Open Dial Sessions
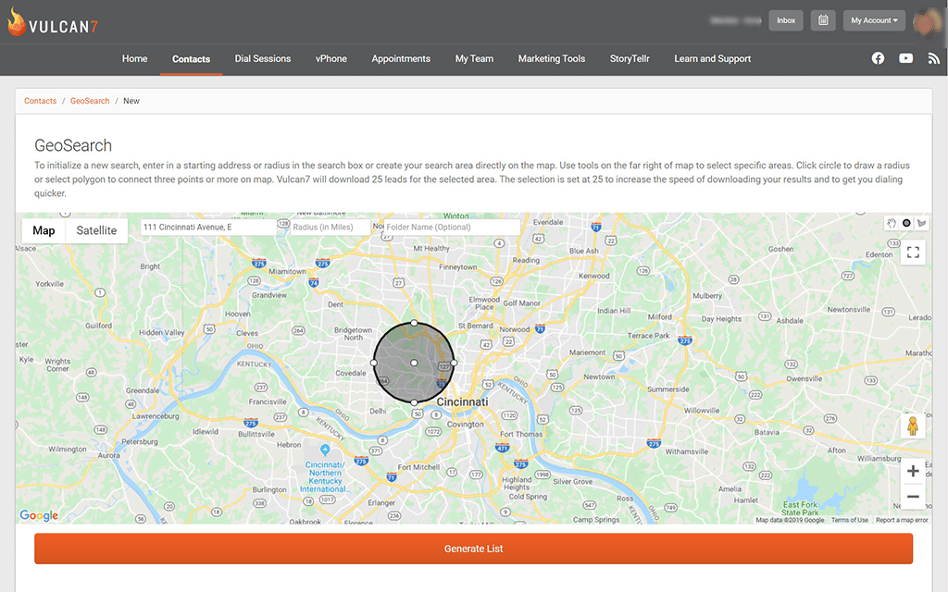The height and width of the screenshot is (592, 948). coord(263,58)
